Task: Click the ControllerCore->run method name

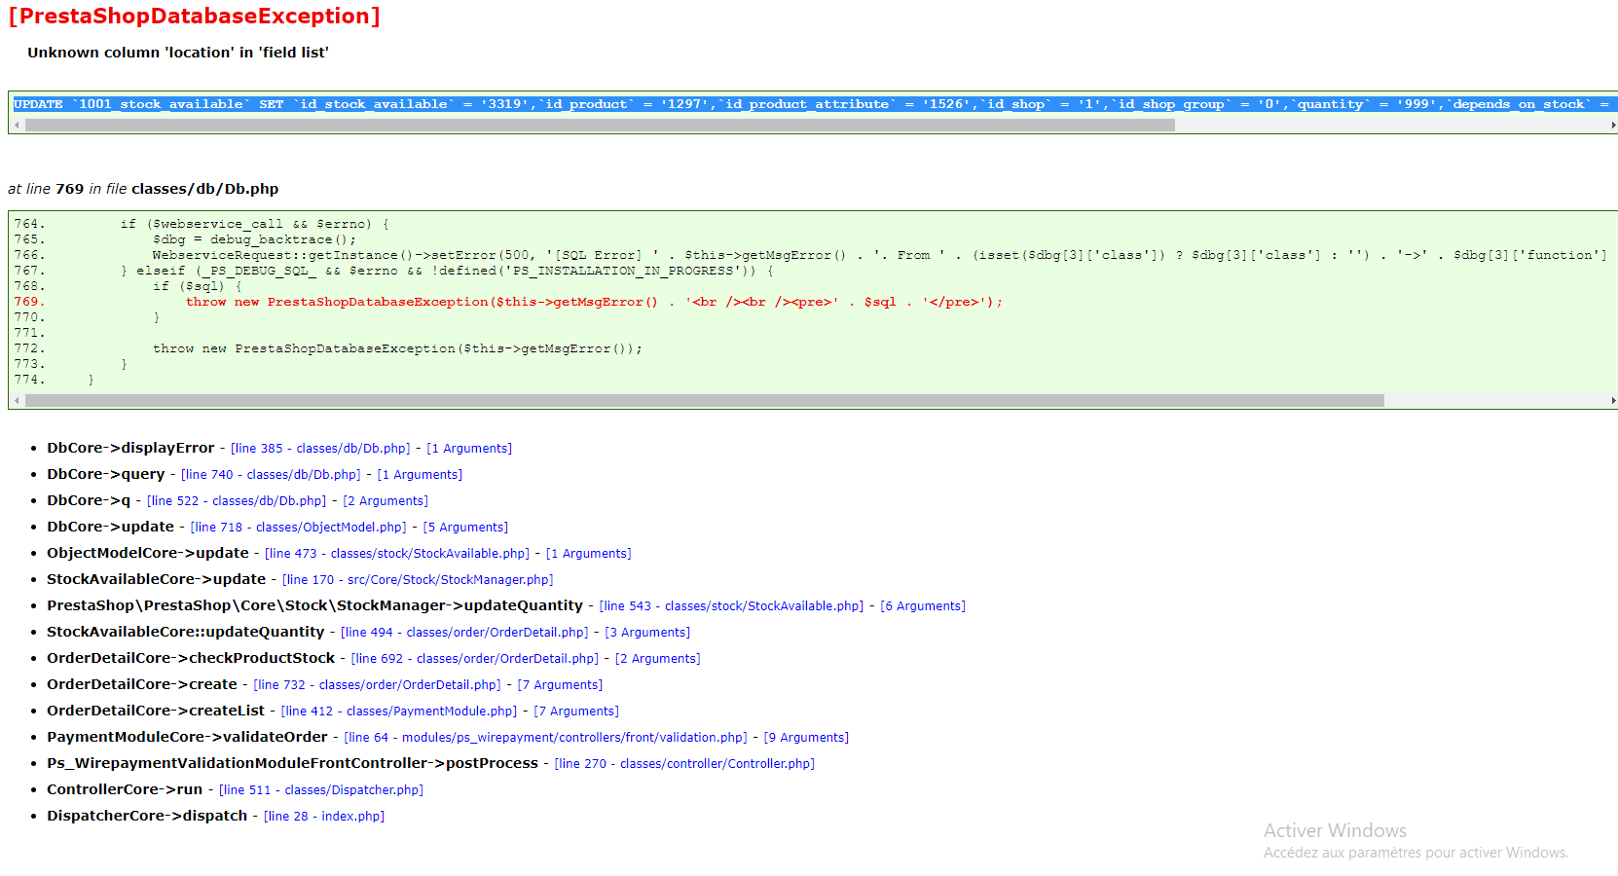Action: pos(125,789)
